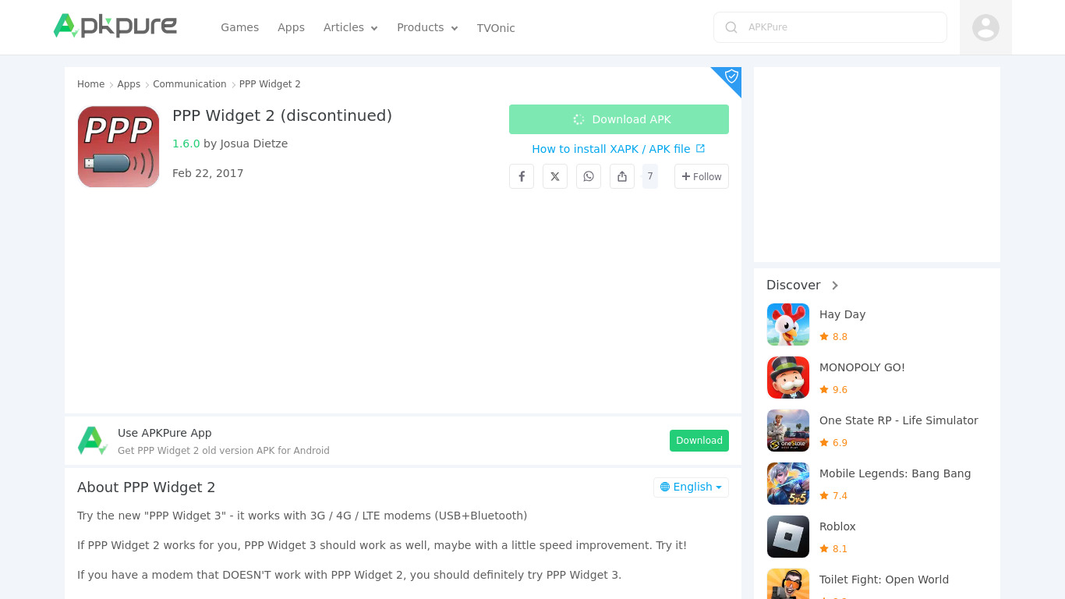Screen dimensions: 1065x599
Task: Click Roblox title text
Action: tap(837, 526)
